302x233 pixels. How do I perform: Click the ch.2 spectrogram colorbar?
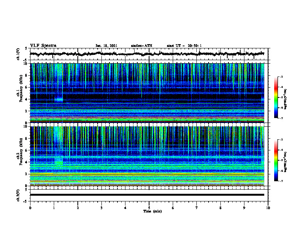(x=276, y=160)
